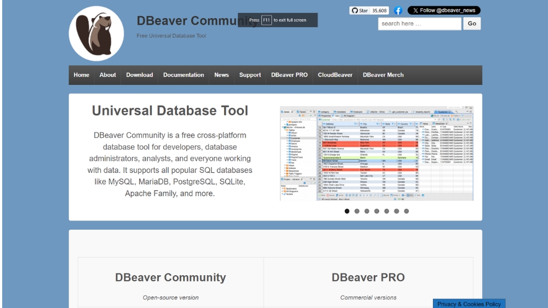Click the Go search button

click(472, 24)
